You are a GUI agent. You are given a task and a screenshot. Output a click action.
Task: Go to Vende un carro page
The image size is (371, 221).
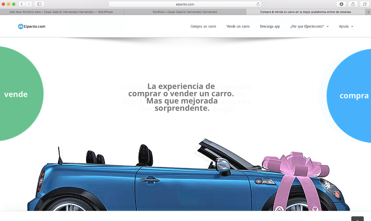point(238,26)
